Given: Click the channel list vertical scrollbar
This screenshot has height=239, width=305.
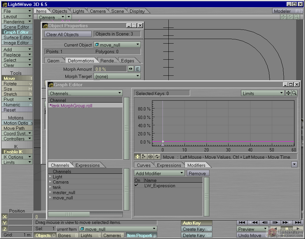Looking at the screenshot, I should click(126, 128).
